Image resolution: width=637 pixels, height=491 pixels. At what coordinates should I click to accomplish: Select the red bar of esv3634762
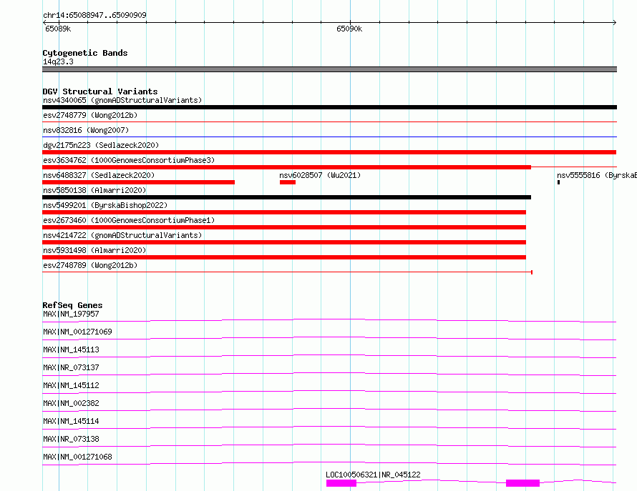[x=286, y=167]
